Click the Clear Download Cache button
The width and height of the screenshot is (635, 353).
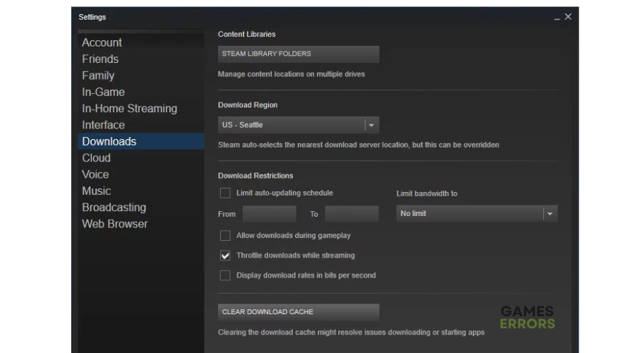(298, 312)
